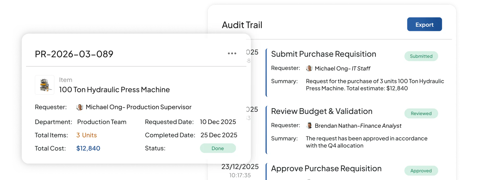This screenshot has height=180, width=478.
Task: Click the $12,840 total cost value
Action: click(x=88, y=148)
